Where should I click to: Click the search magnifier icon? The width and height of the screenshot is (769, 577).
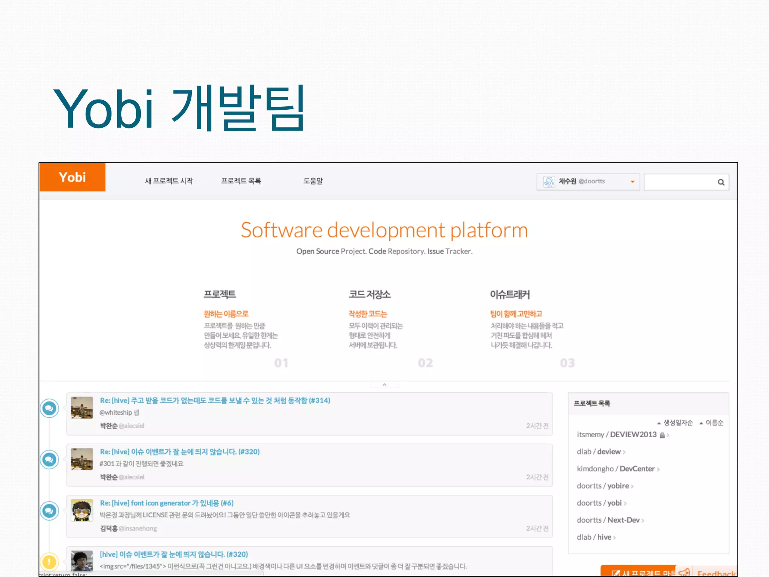(x=721, y=182)
